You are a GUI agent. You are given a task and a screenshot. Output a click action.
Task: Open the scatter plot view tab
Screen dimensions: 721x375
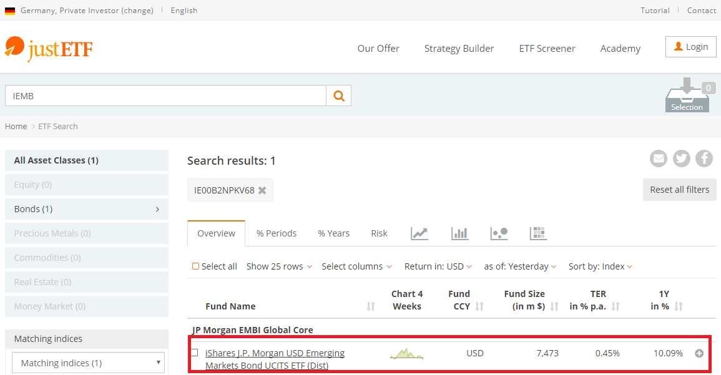click(x=499, y=233)
